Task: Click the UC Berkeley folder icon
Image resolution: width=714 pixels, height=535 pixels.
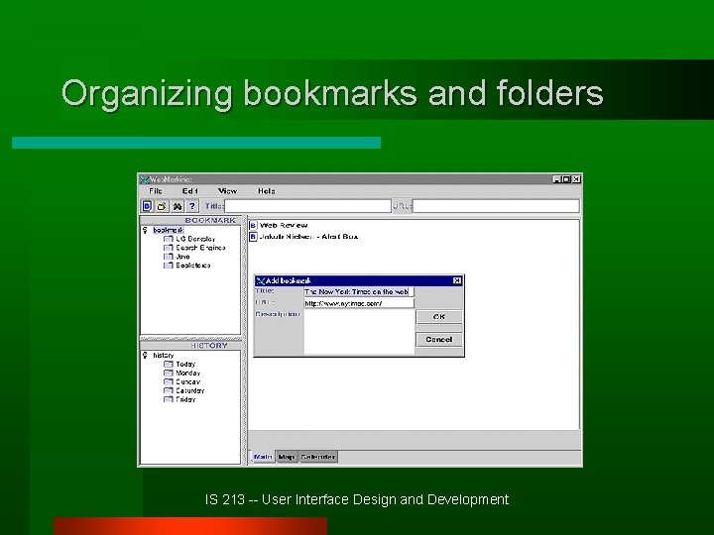Action: coord(168,239)
